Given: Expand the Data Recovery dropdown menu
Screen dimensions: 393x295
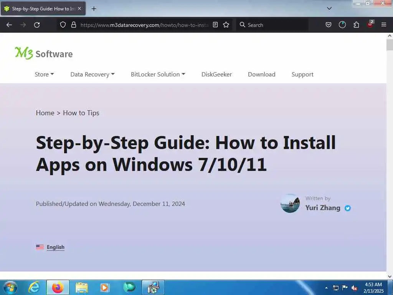Looking at the screenshot, I should (x=92, y=74).
